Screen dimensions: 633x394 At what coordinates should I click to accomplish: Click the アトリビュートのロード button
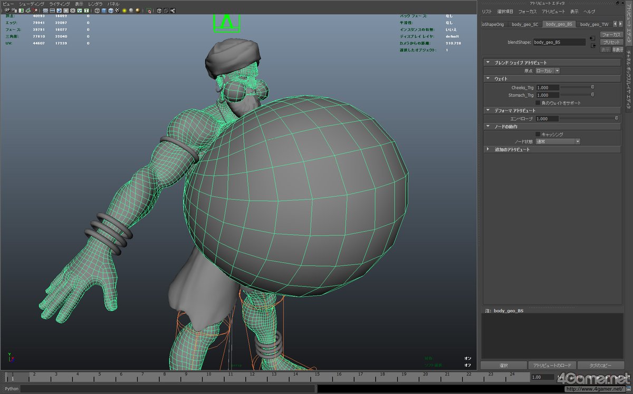click(551, 366)
